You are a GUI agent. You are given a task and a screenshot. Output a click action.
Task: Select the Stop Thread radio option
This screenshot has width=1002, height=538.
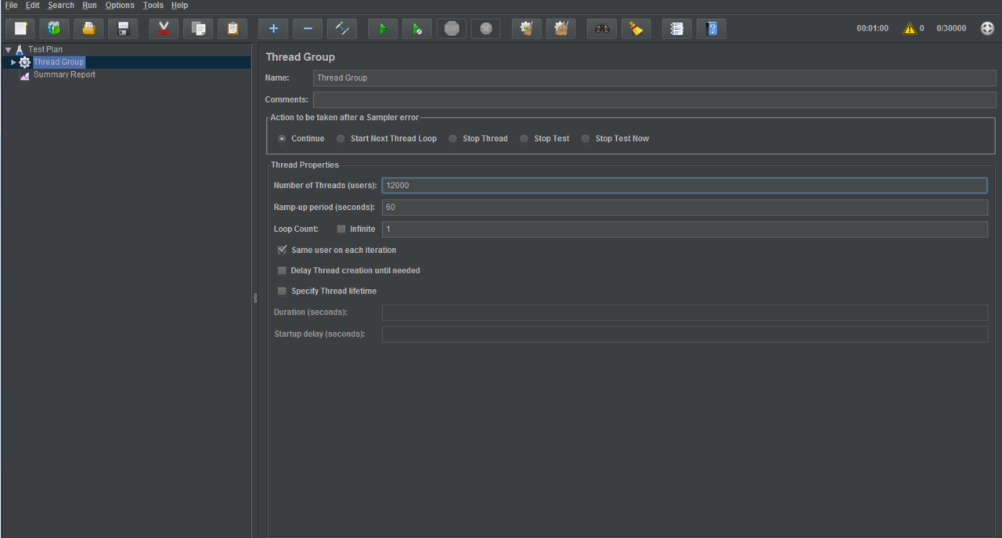click(x=453, y=139)
